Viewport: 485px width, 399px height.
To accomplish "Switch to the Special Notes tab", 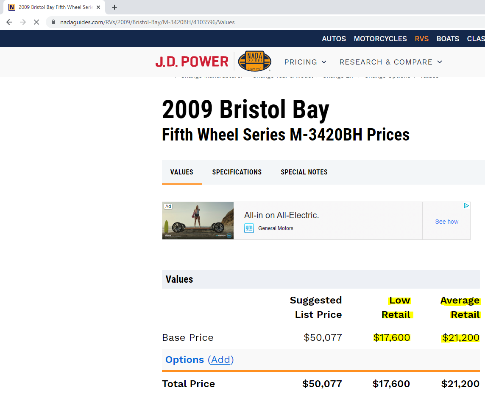I will pos(304,172).
